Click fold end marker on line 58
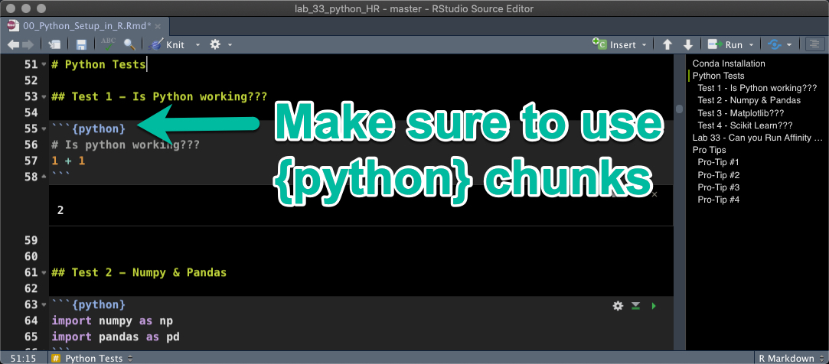 [x=44, y=177]
